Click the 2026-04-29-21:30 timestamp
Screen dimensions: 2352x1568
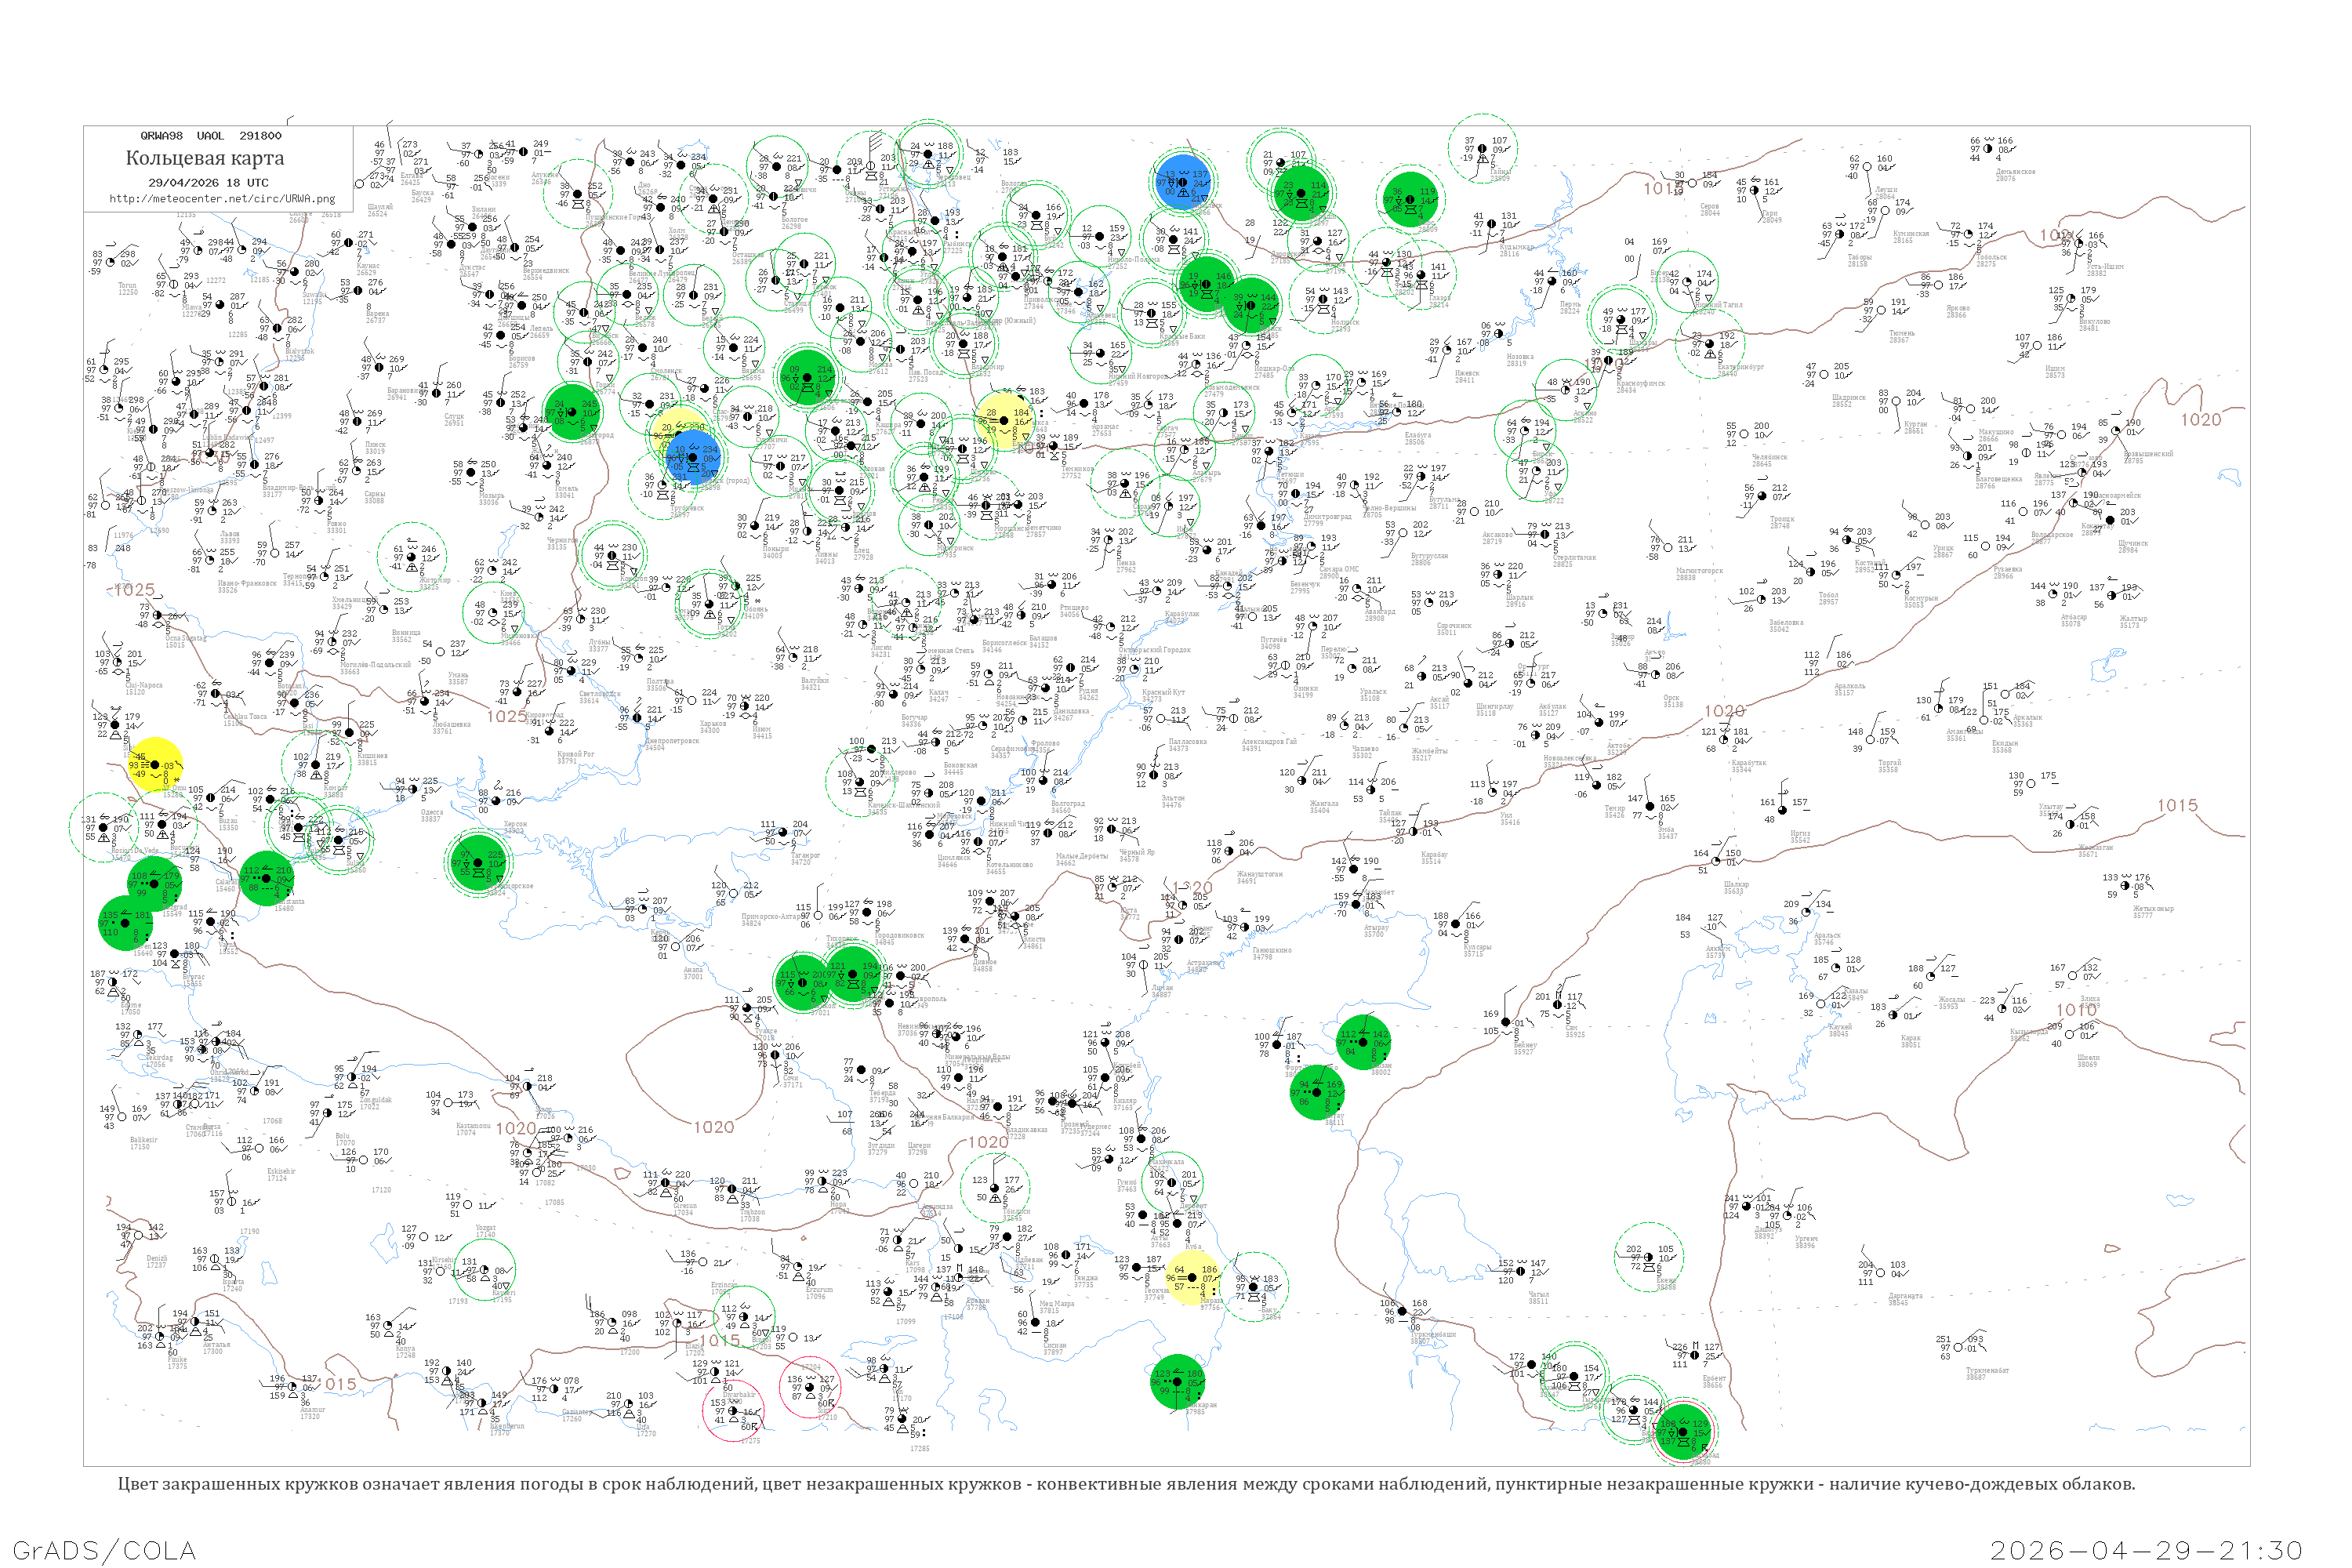(x=2146, y=1550)
